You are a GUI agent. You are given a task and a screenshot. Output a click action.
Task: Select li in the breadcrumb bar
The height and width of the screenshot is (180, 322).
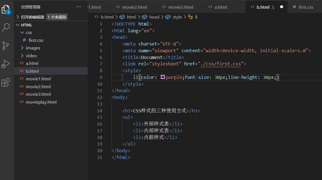point(195,17)
